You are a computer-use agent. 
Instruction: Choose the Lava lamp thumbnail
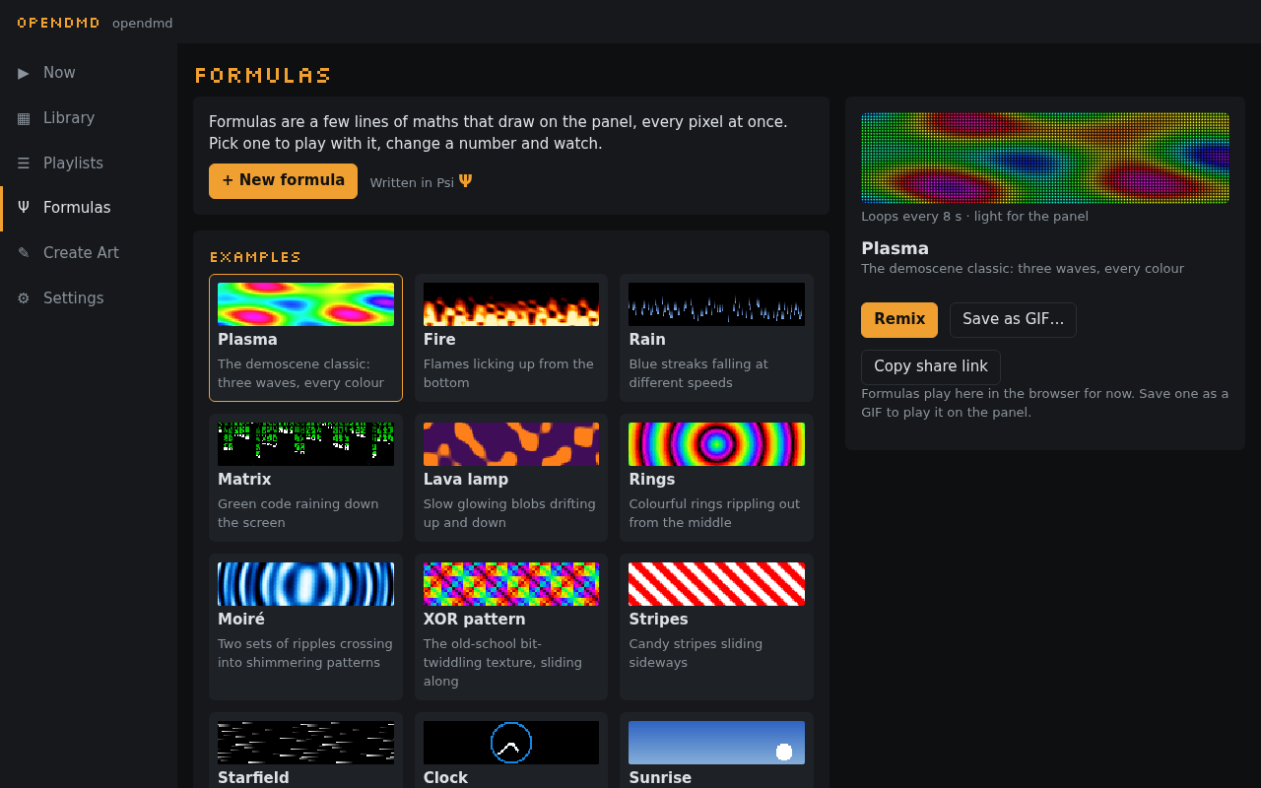click(x=511, y=444)
